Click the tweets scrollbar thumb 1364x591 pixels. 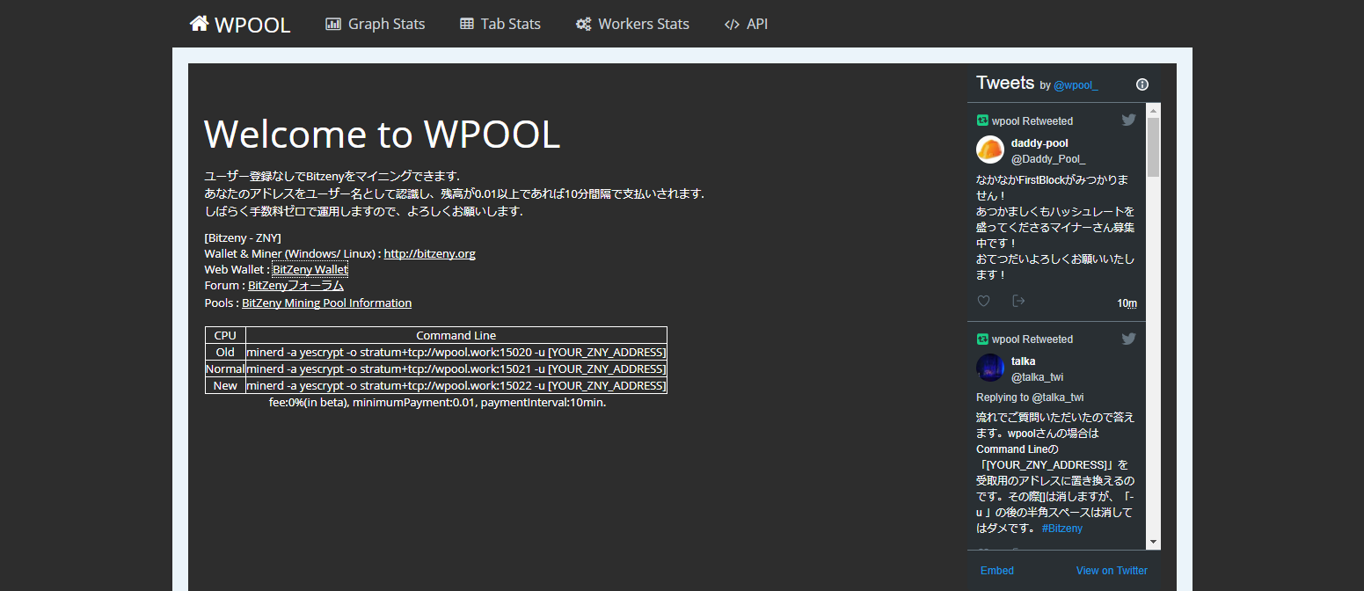click(1154, 148)
